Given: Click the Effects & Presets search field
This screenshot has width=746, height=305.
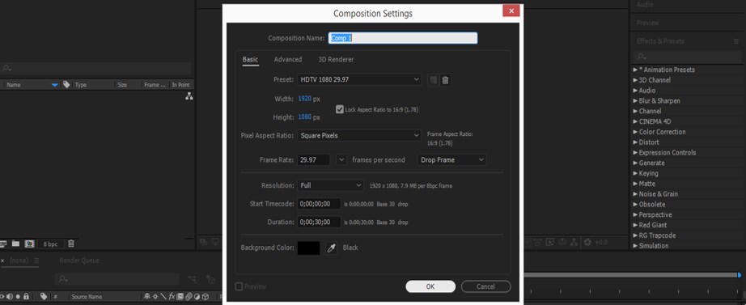Looking at the screenshot, I should click(x=688, y=56).
